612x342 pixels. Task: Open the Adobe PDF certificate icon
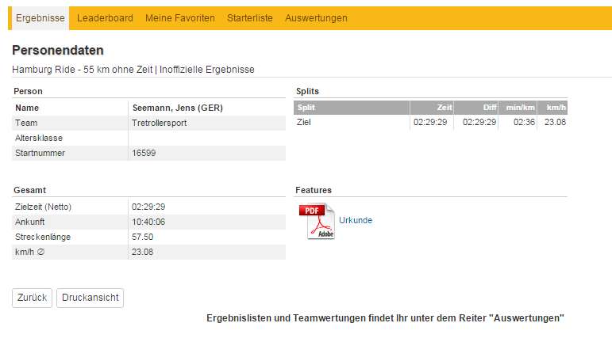pos(316,221)
